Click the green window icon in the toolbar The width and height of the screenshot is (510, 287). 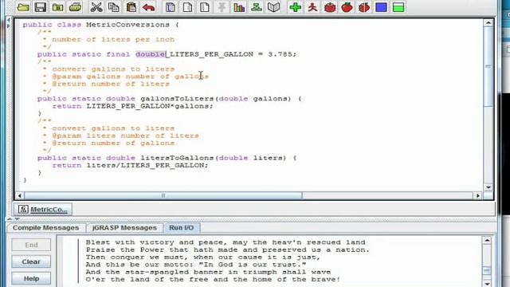point(398,7)
